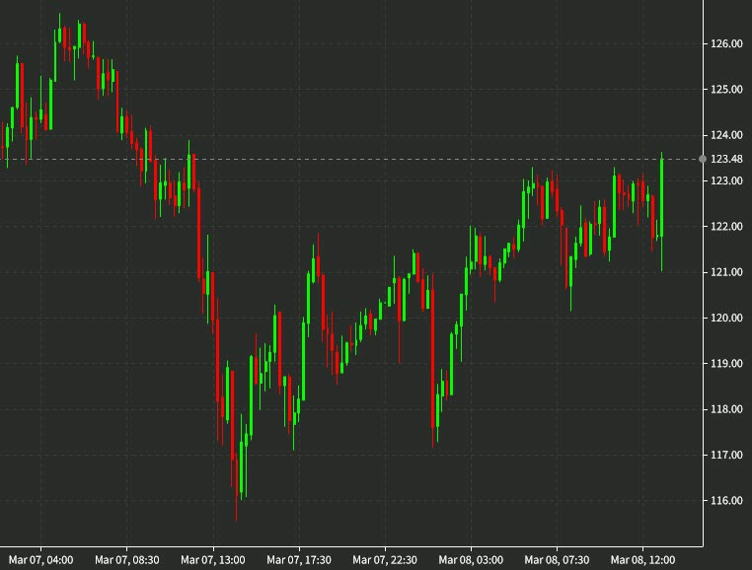Click the 120.00 price axis label

click(x=725, y=319)
